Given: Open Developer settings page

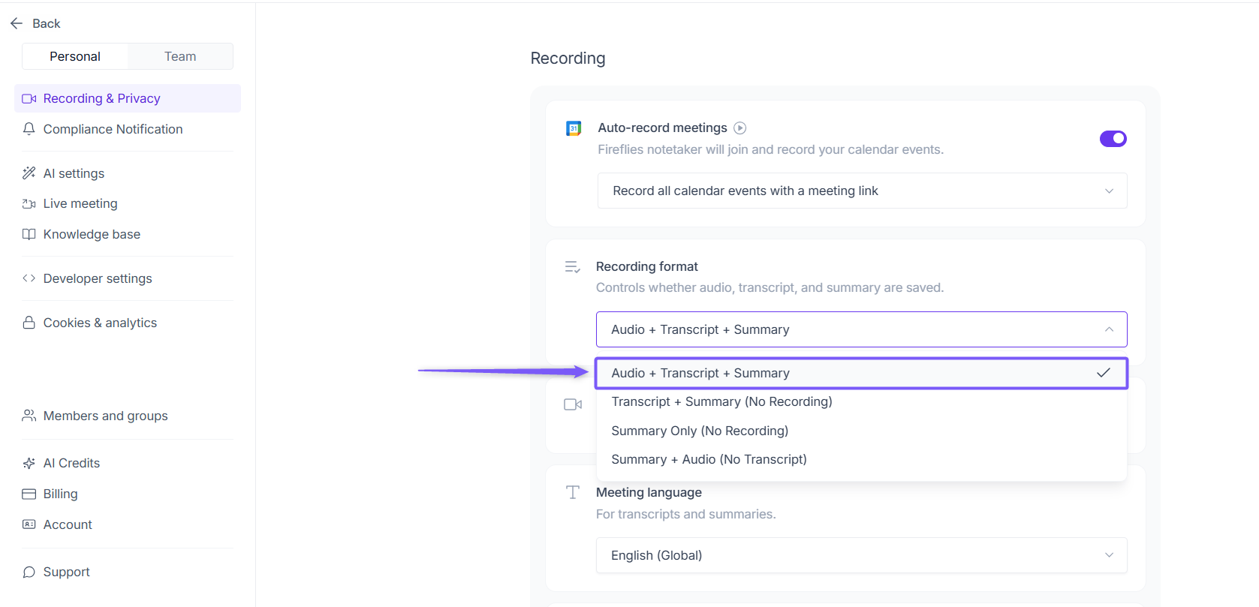Looking at the screenshot, I should pyautogui.click(x=98, y=278).
